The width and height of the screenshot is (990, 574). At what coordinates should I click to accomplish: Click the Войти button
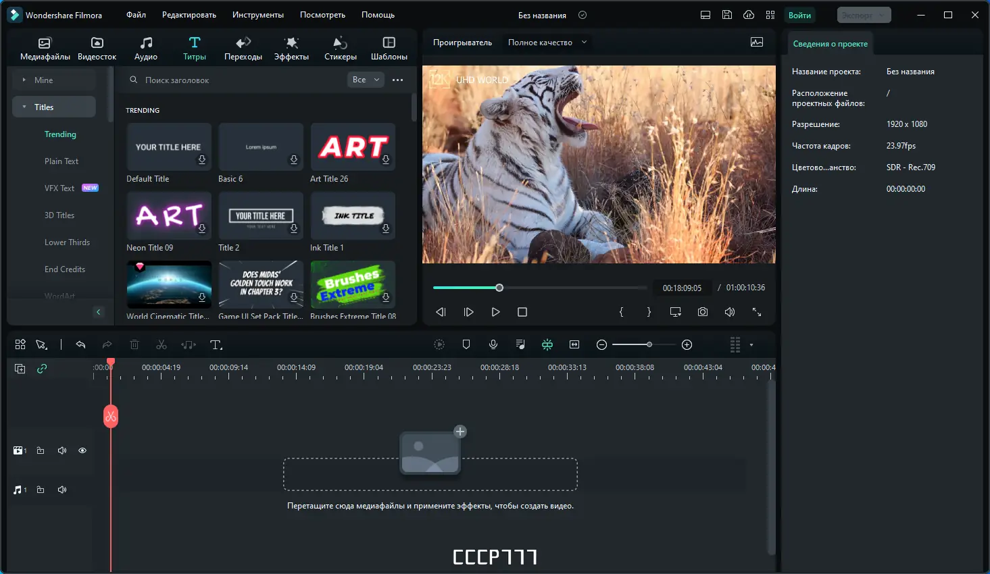(x=799, y=14)
